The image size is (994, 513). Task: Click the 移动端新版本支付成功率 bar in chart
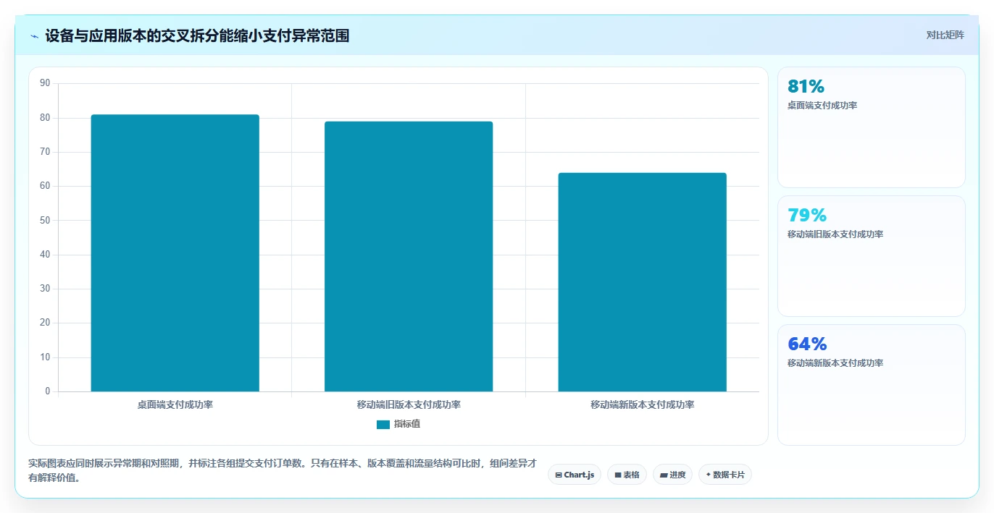[642, 282]
